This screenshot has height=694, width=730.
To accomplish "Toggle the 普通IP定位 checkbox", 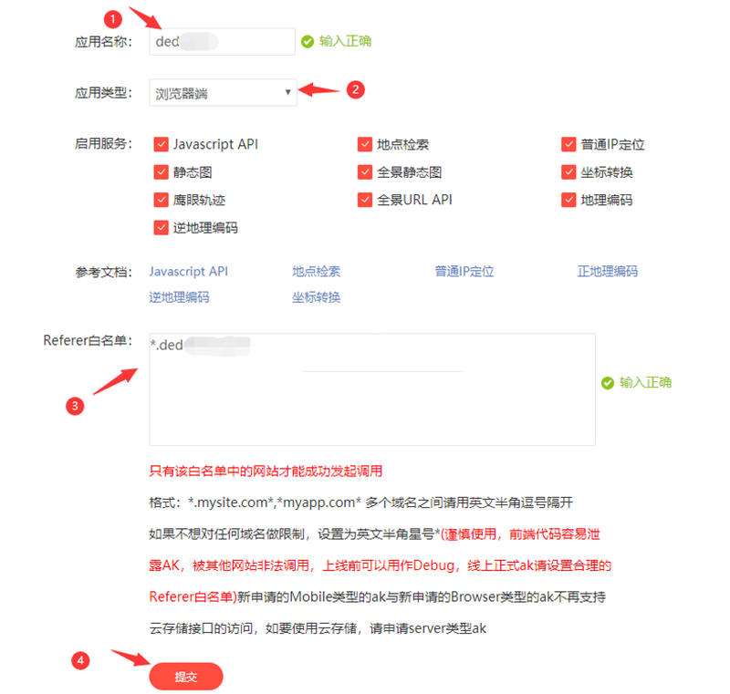I will coord(568,144).
